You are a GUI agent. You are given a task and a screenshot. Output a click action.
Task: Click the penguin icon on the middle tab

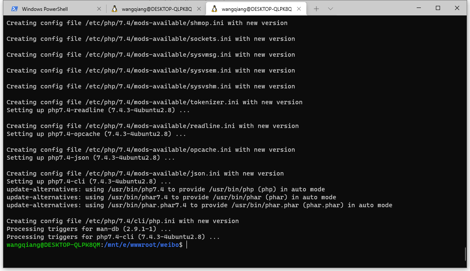(x=114, y=9)
